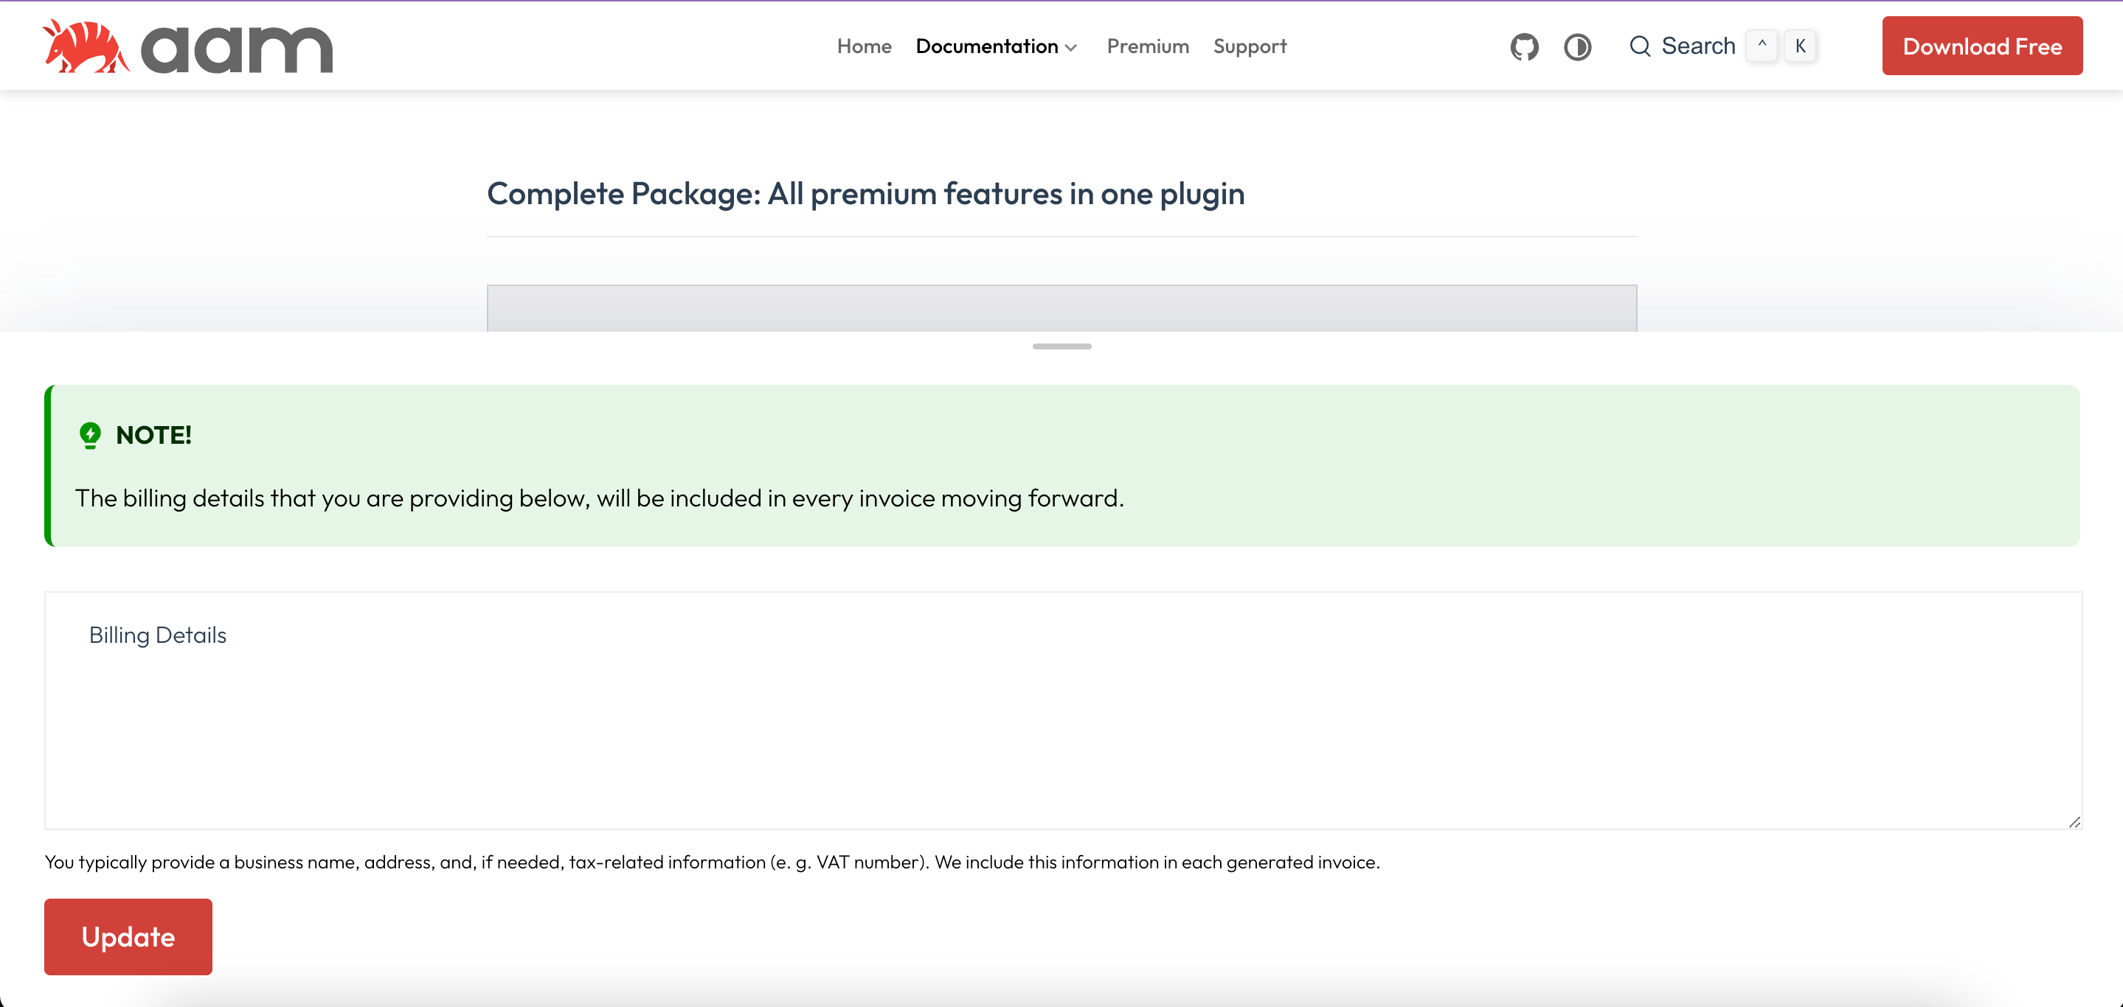Click the gray preview panel below heading
Screen dimensions: 2123x1007
(x=1061, y=309)
